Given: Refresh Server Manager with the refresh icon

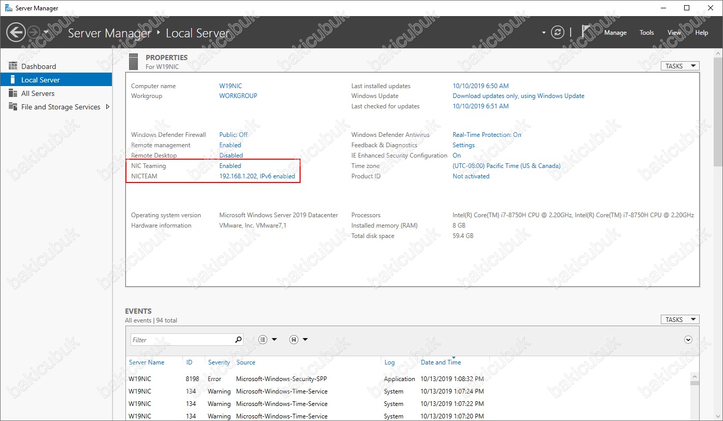Looking at the screenshot, I should (x=558, y=32).
